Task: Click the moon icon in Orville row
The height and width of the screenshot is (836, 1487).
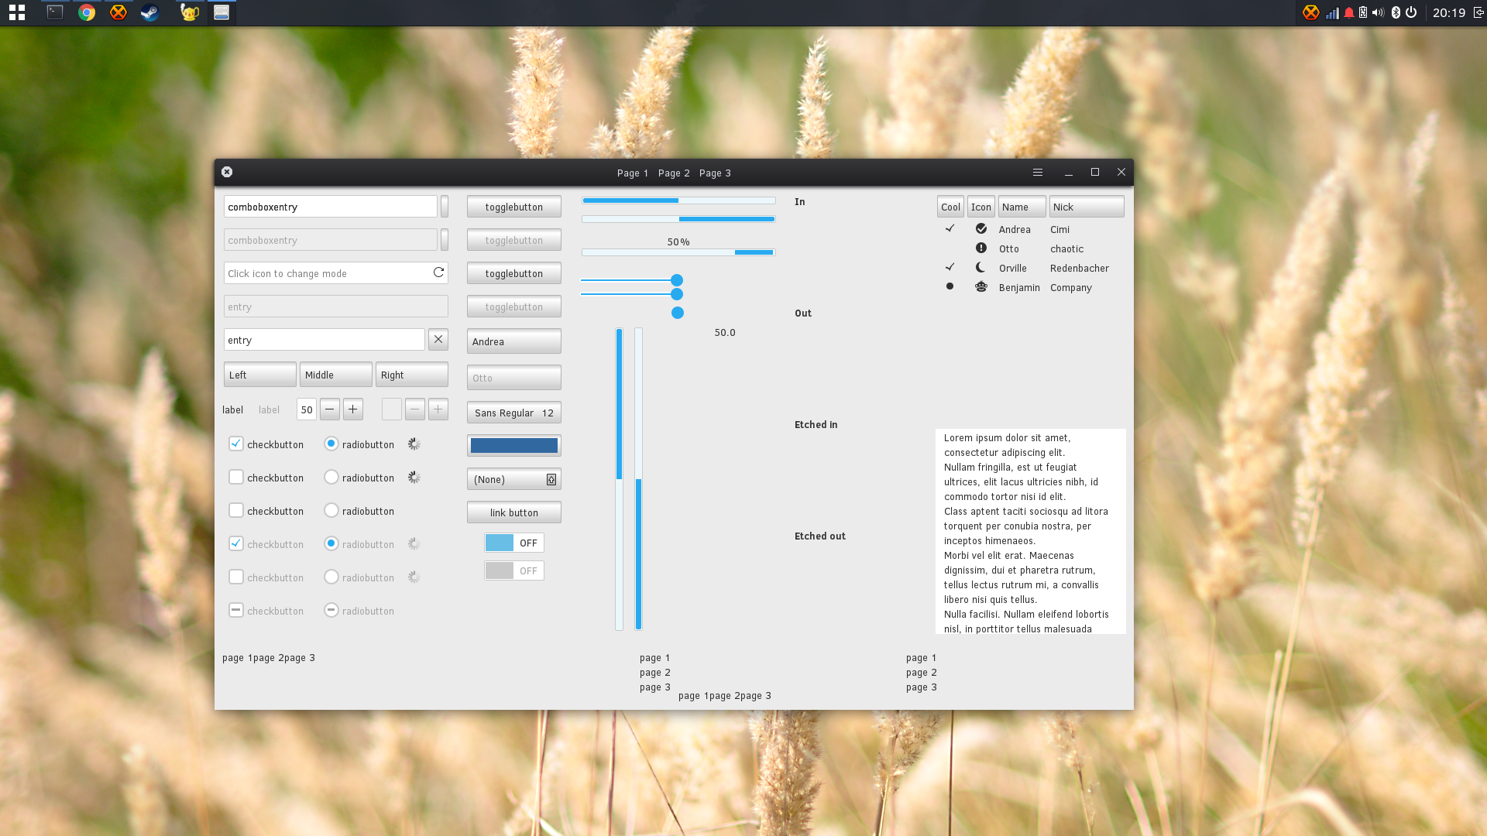Action: point(981,268)
